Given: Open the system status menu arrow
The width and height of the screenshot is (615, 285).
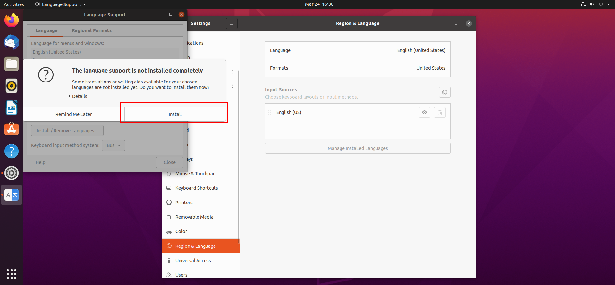Looking at the screenshot, I should pyautogui.click(x=609, y=4).
